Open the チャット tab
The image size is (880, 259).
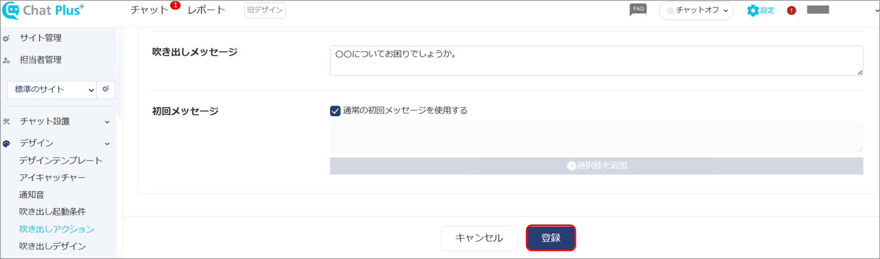coord(149,10)
